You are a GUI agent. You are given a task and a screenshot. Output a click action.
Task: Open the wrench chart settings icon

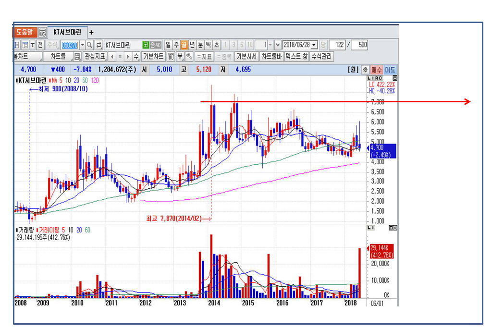coord(189,57)
